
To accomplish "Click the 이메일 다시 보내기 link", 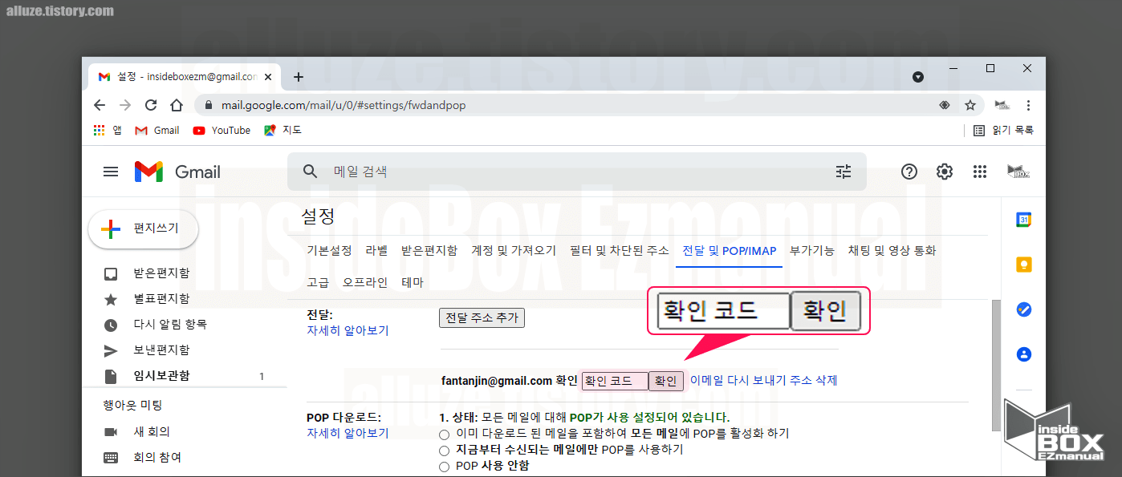I will (738, 381).
